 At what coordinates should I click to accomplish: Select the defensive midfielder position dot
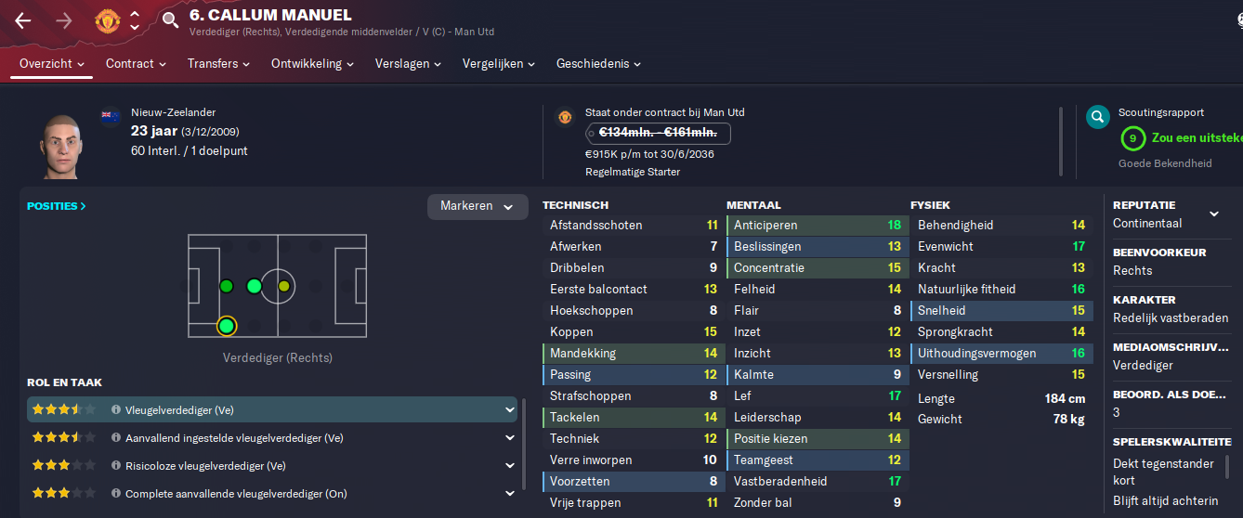coord(254,286)
